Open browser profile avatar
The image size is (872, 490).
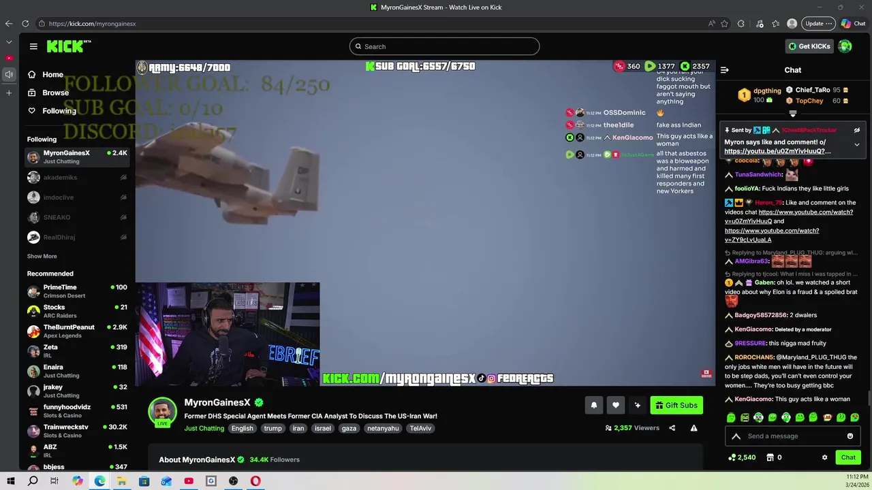792,23
